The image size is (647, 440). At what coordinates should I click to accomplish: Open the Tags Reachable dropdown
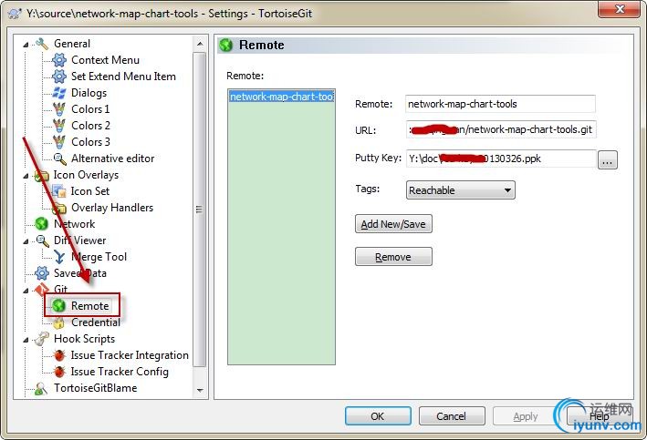point(461,190)
